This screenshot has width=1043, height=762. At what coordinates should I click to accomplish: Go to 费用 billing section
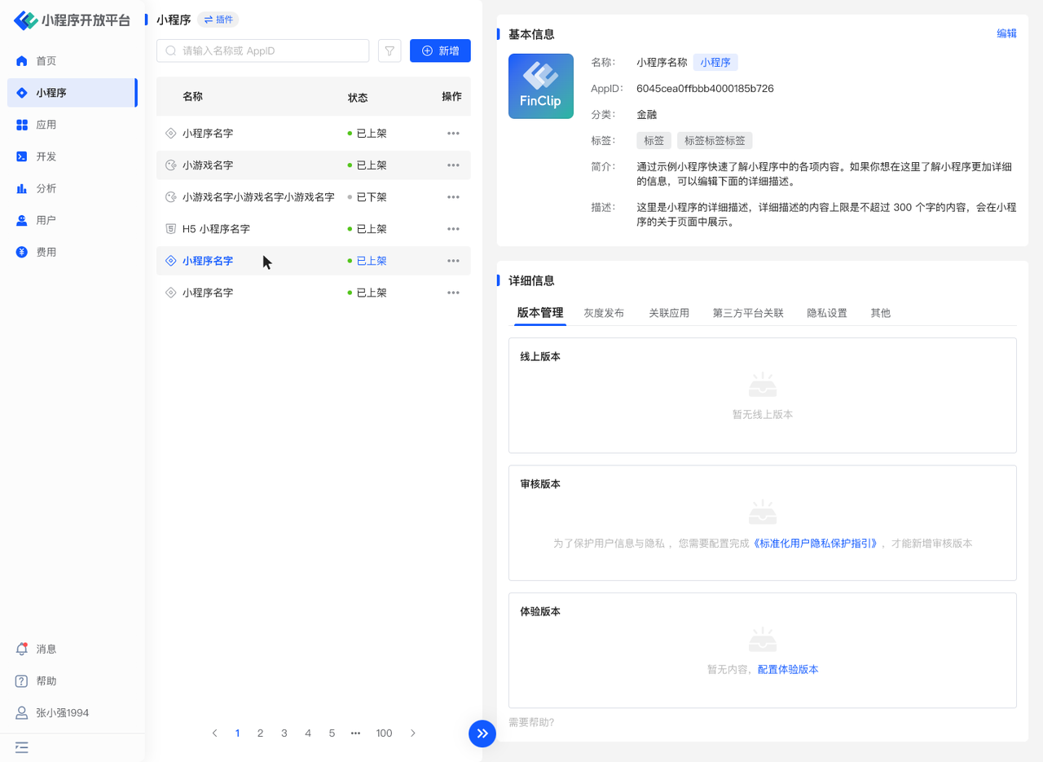pos(46,252)
